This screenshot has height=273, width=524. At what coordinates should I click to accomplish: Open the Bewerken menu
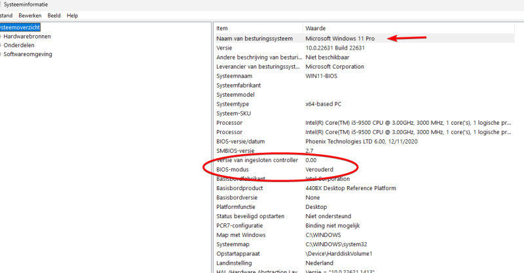pos(30,16)
